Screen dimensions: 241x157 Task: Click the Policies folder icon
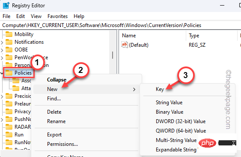9,73
